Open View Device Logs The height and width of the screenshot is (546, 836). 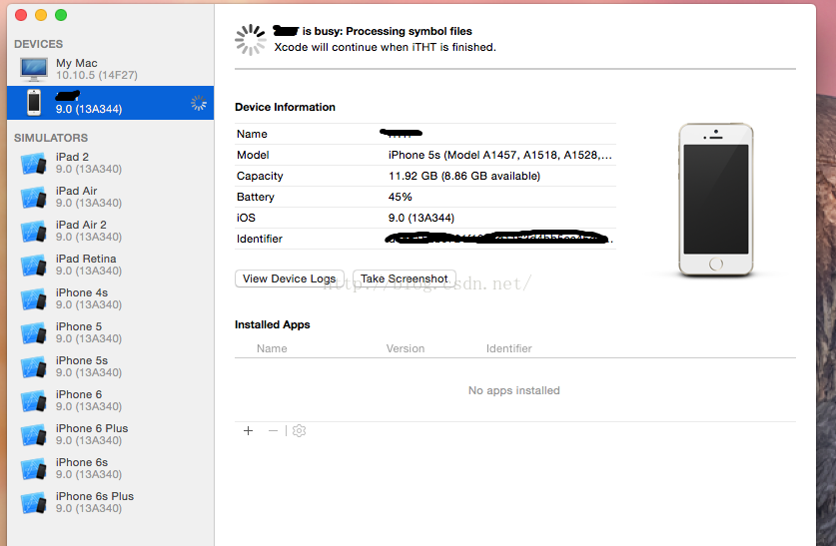click(x=290, y=278)
